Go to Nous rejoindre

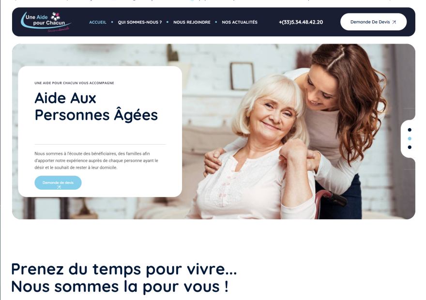tap(192, 22)
